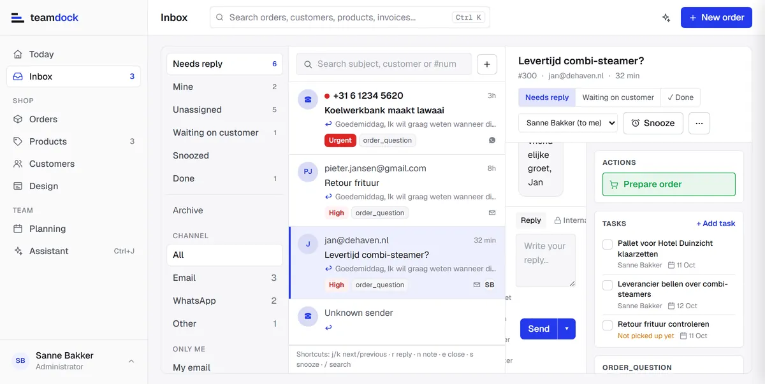765x384 pixels.
Task: Click the Inbox tray icon in sidebar
Action: (x=18, y=76)
